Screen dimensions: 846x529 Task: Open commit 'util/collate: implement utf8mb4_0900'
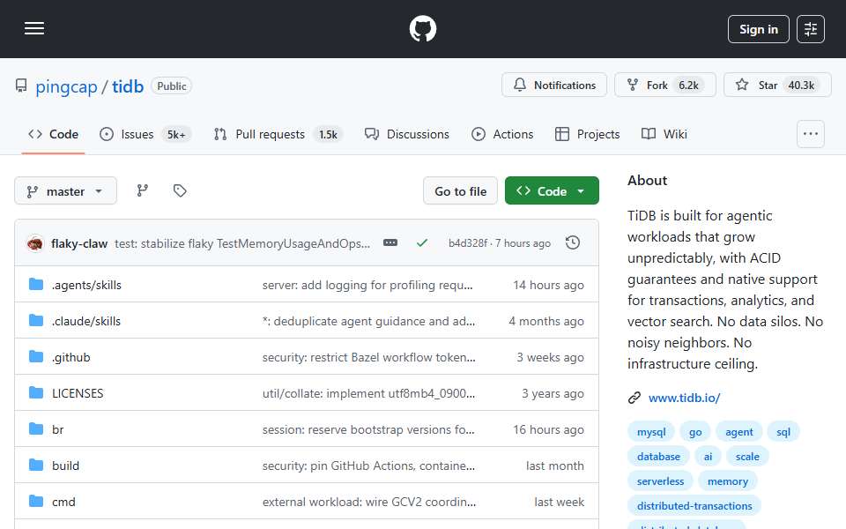pyautogui.click(x=368, y=393)
